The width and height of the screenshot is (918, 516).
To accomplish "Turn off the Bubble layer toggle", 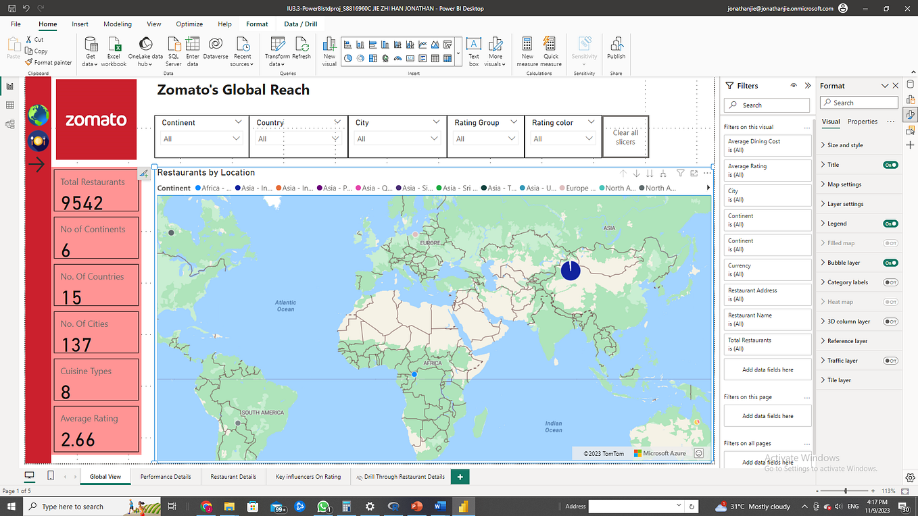I will point(890,263).
